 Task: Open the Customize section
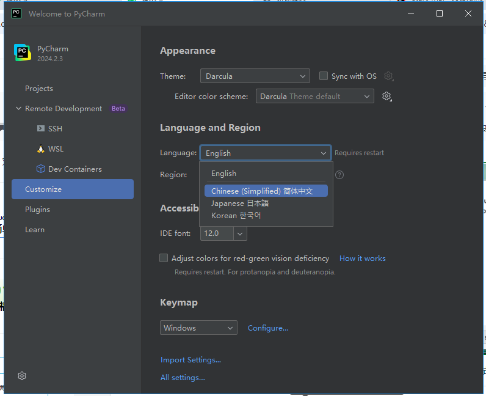tap(73, 189)
